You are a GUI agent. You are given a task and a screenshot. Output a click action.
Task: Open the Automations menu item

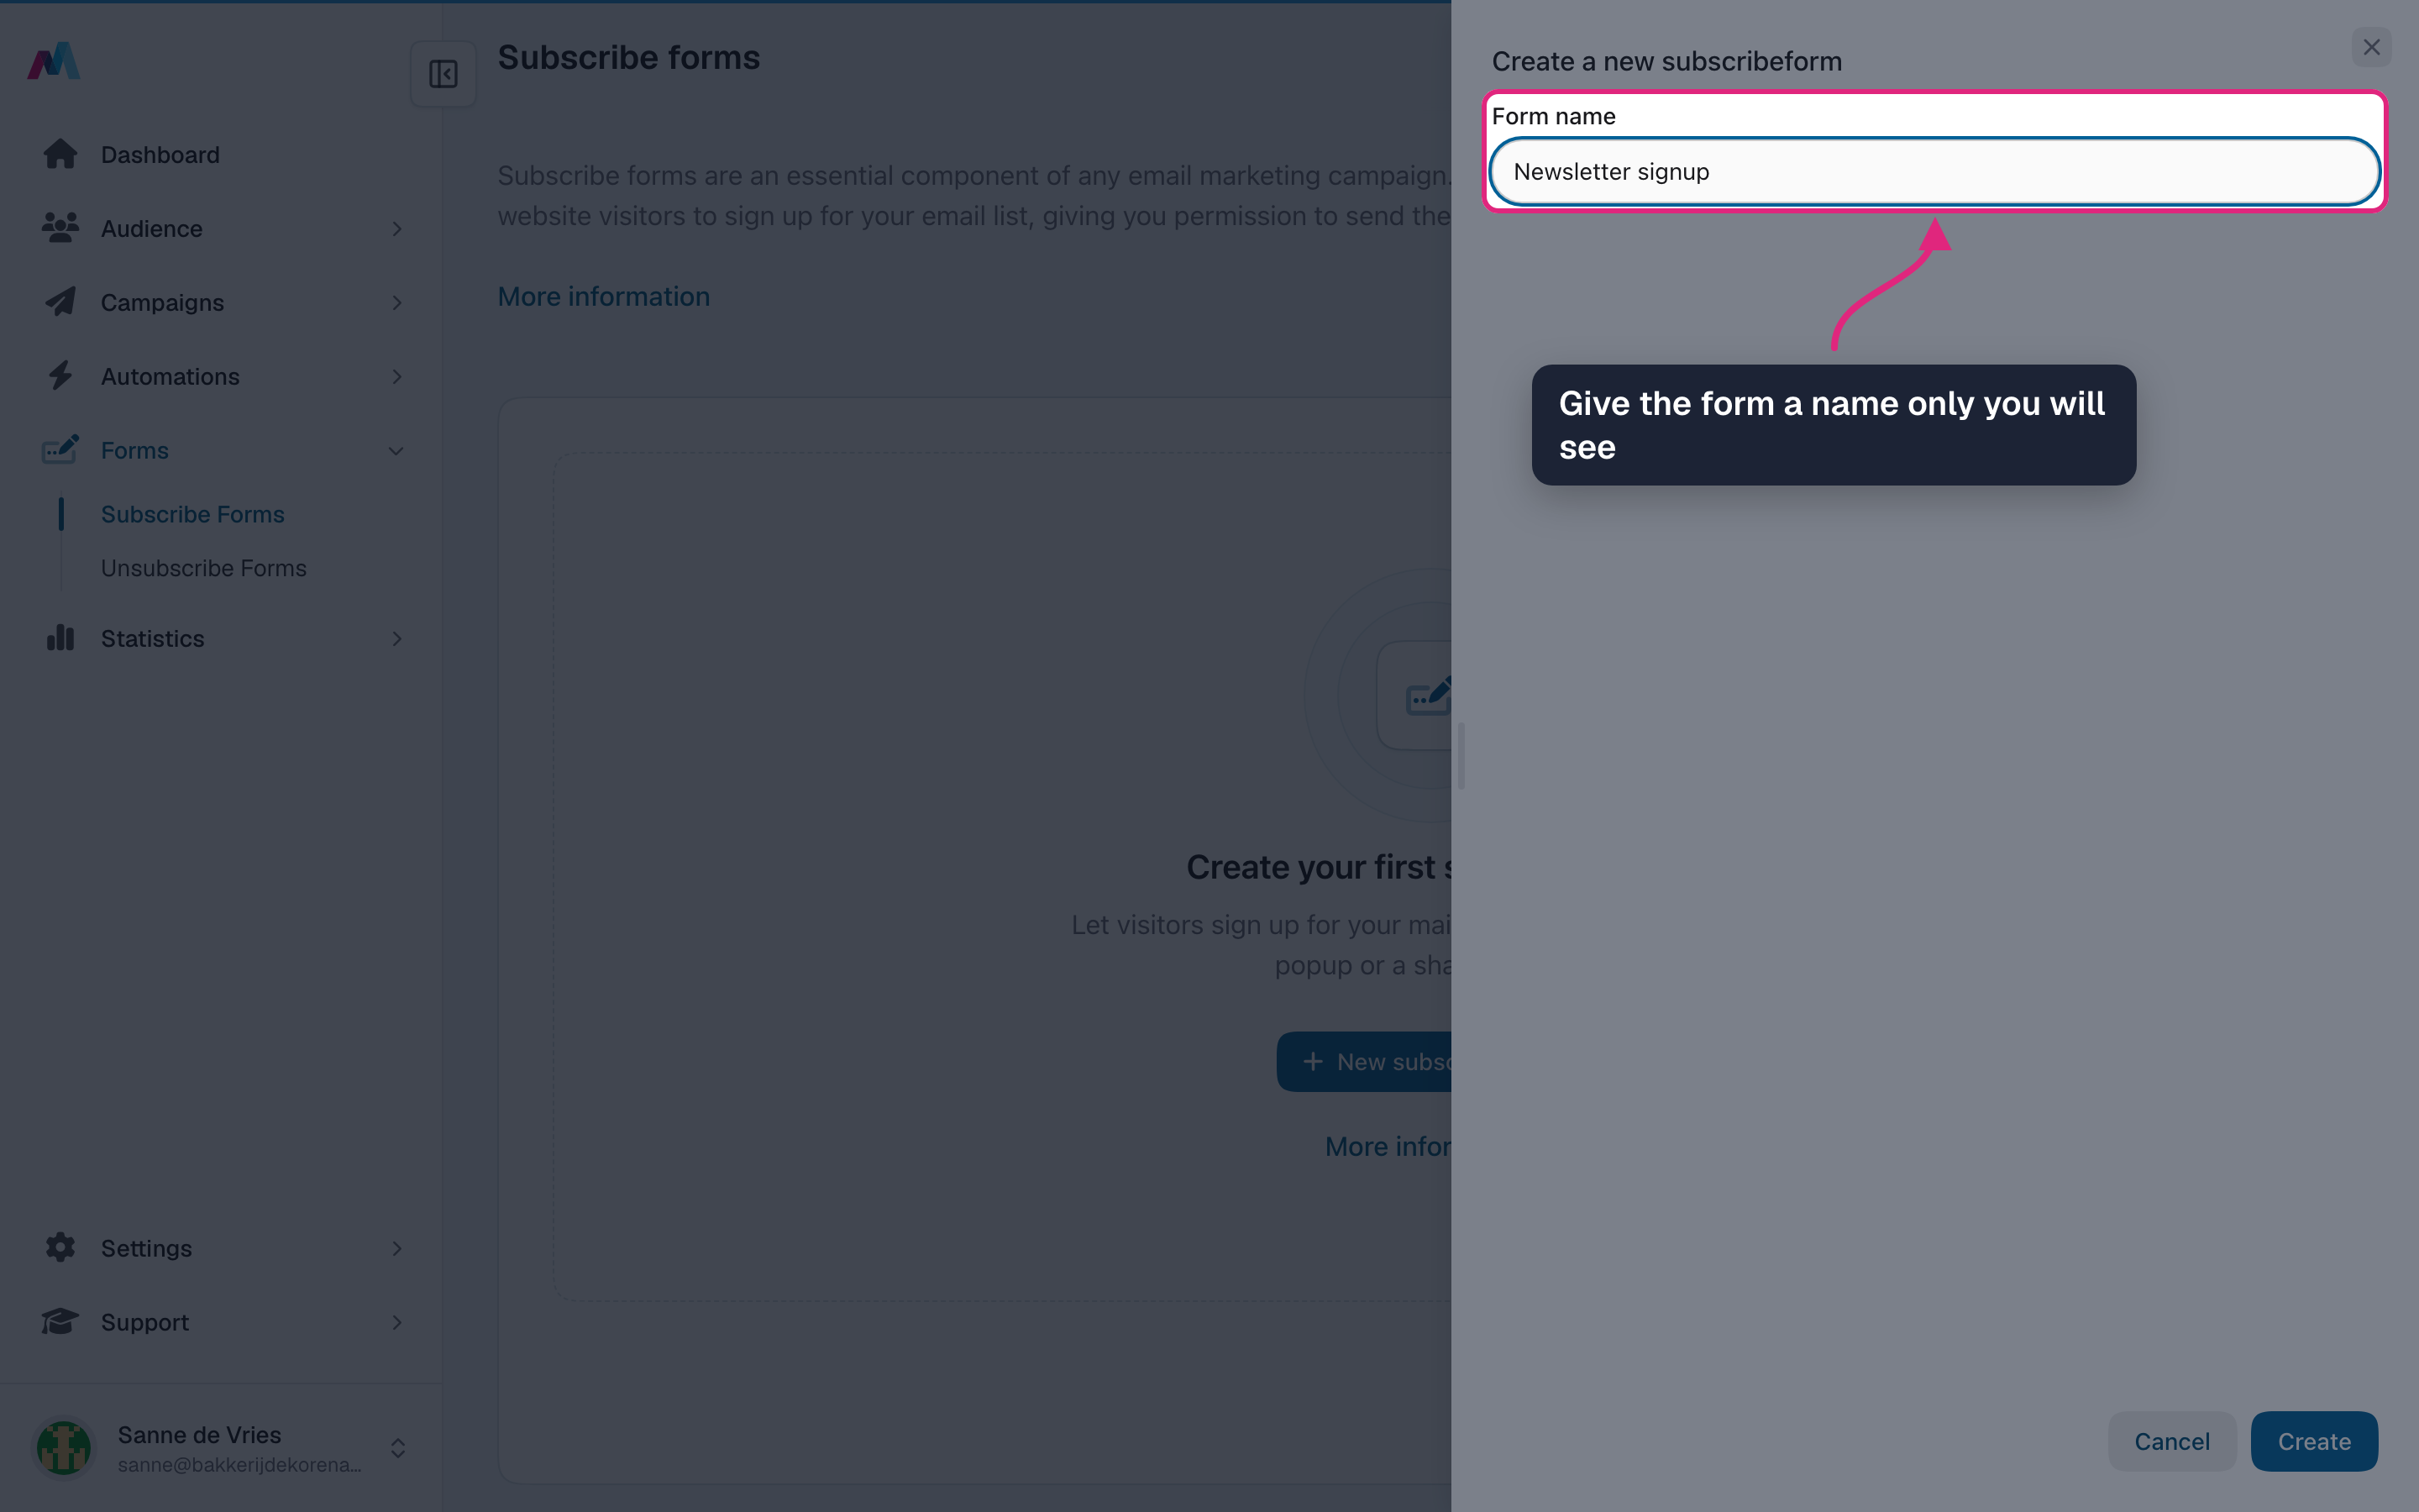(222, 377)
